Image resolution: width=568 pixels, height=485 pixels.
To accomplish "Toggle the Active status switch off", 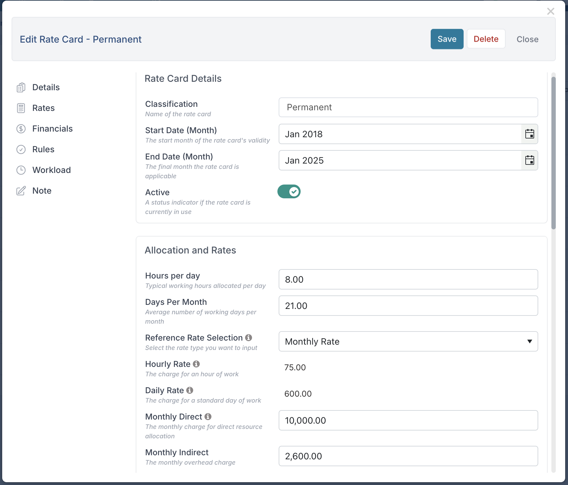I will (289, 191).
